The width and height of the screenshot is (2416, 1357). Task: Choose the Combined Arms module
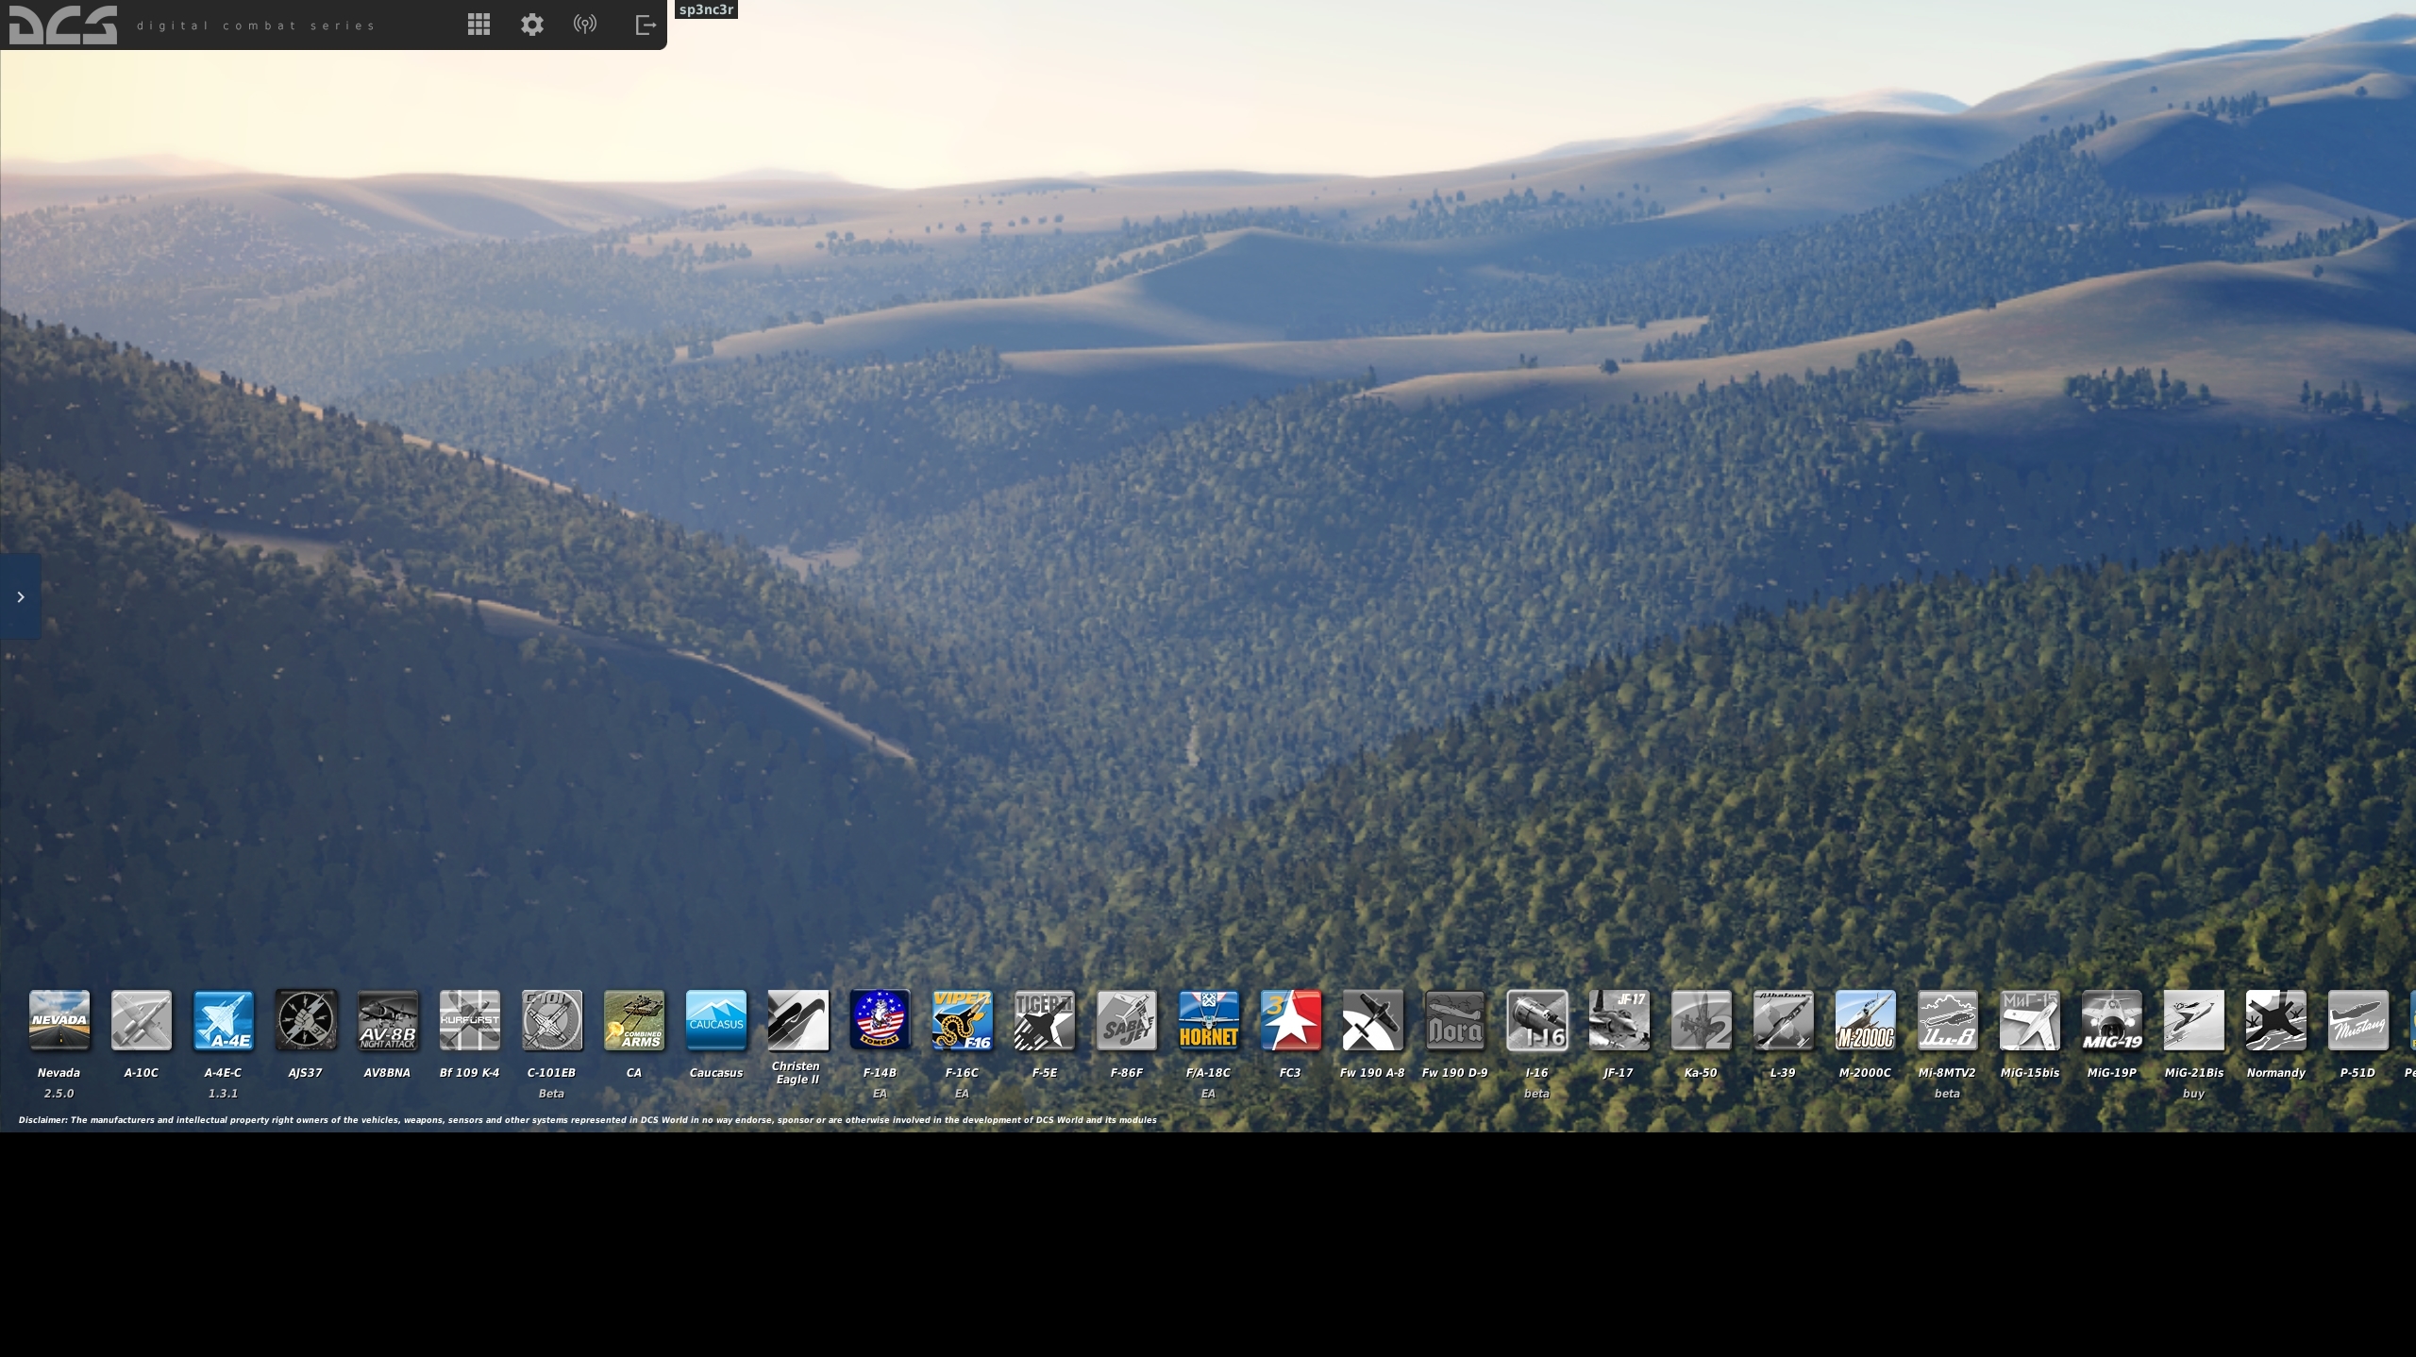coord(634,1019)
